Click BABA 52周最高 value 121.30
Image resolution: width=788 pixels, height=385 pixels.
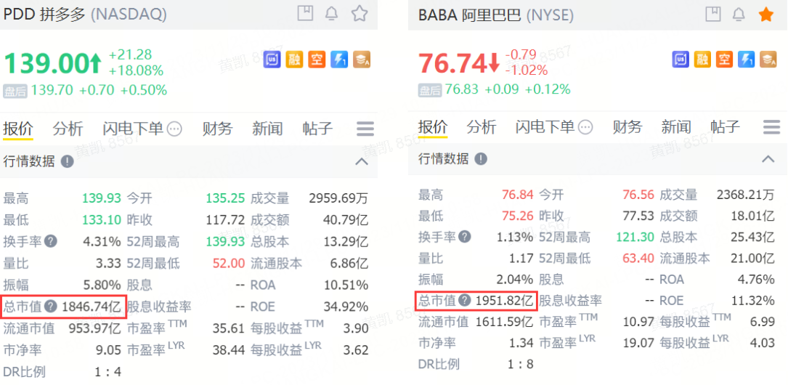click(635, 237)
